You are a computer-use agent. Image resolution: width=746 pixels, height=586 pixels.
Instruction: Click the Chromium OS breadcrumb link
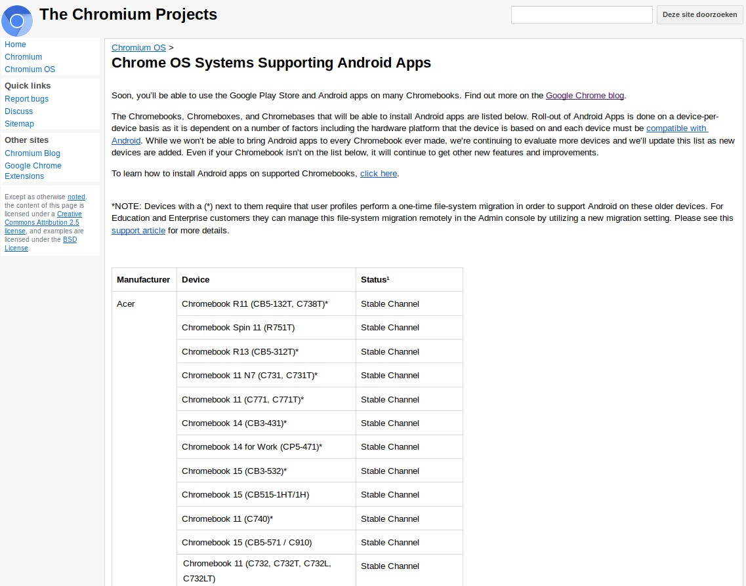pyautogui.click(x=138, y=48)
